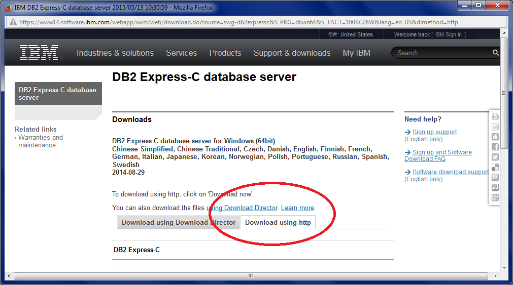Share page via Digg icon
This screenshot has width=513, height=285.
pyautogui.click(x=495, y=137)
